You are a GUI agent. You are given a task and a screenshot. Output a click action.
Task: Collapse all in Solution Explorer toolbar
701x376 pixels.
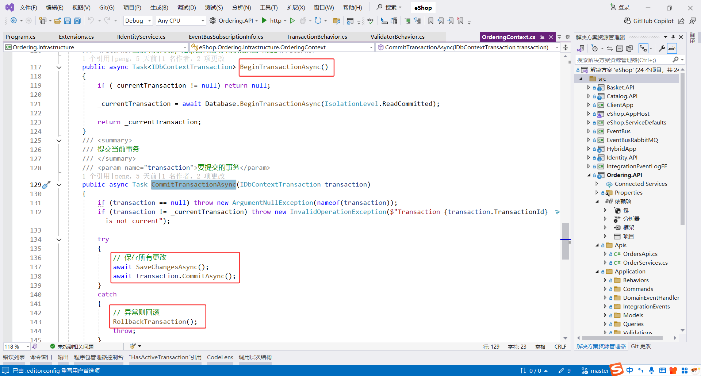coord(620,49)
